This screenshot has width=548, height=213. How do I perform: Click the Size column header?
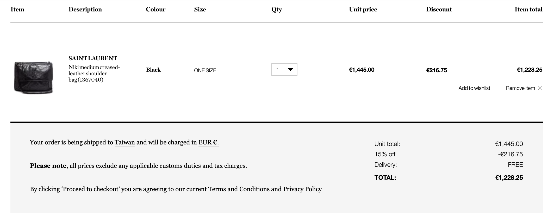tap(200, 10)
